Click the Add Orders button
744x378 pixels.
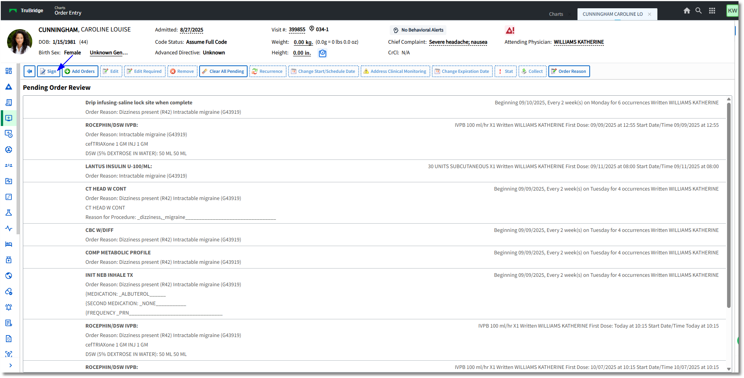(x=80, y=71)
